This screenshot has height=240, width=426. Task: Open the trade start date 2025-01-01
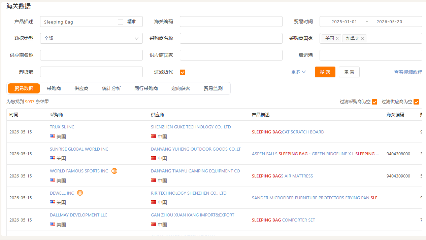(x=344, y=22)
